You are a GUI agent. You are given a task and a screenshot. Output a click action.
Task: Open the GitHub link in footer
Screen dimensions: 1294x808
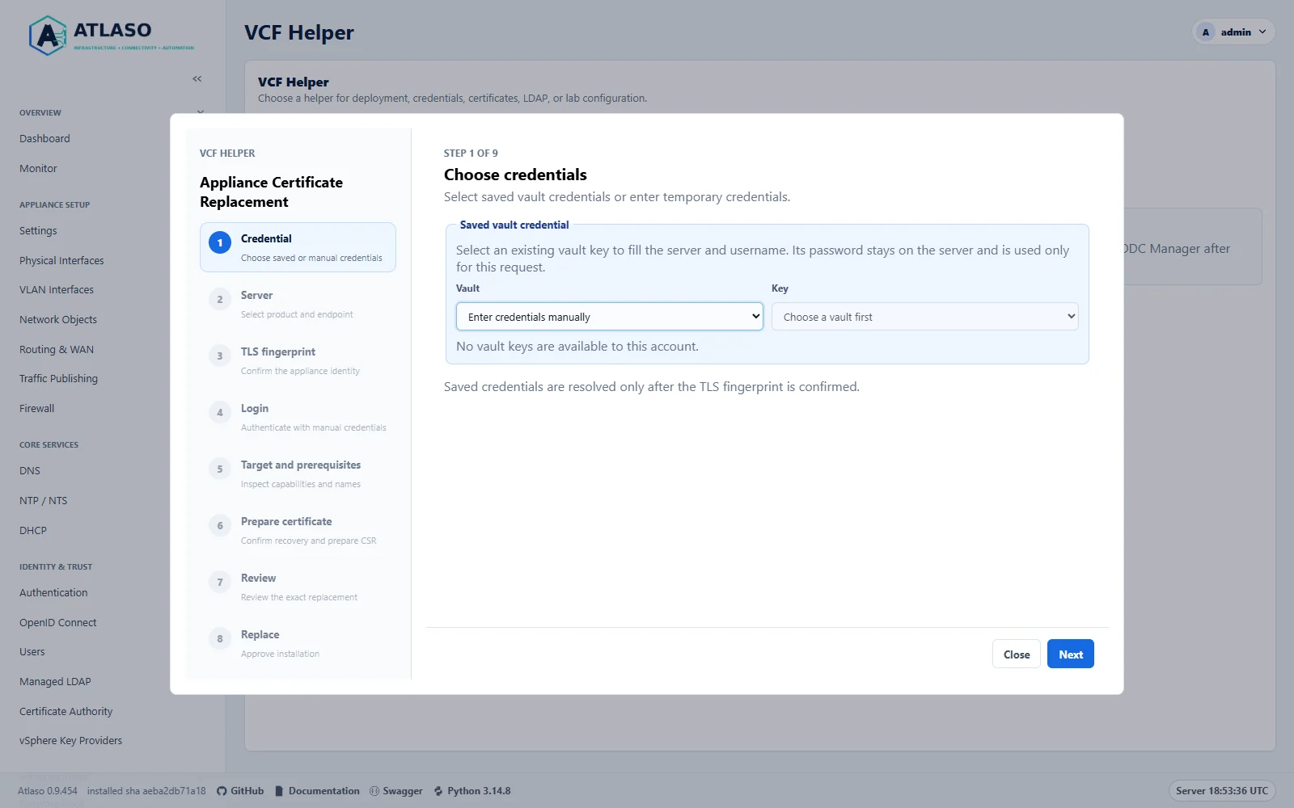240,791
